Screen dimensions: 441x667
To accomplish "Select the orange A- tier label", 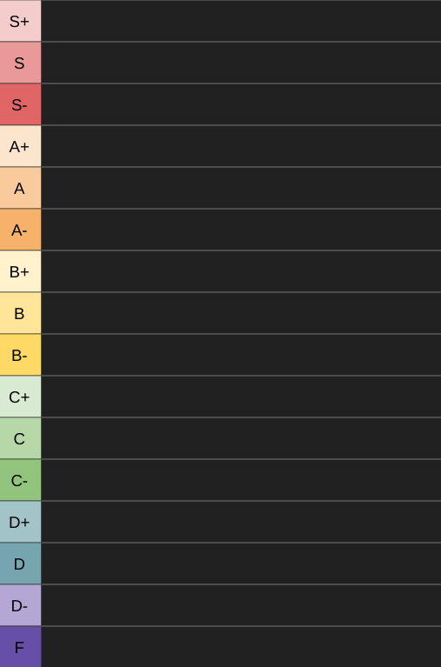I will 20,230.
